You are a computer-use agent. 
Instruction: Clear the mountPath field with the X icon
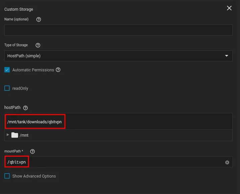tap(227, 162)
